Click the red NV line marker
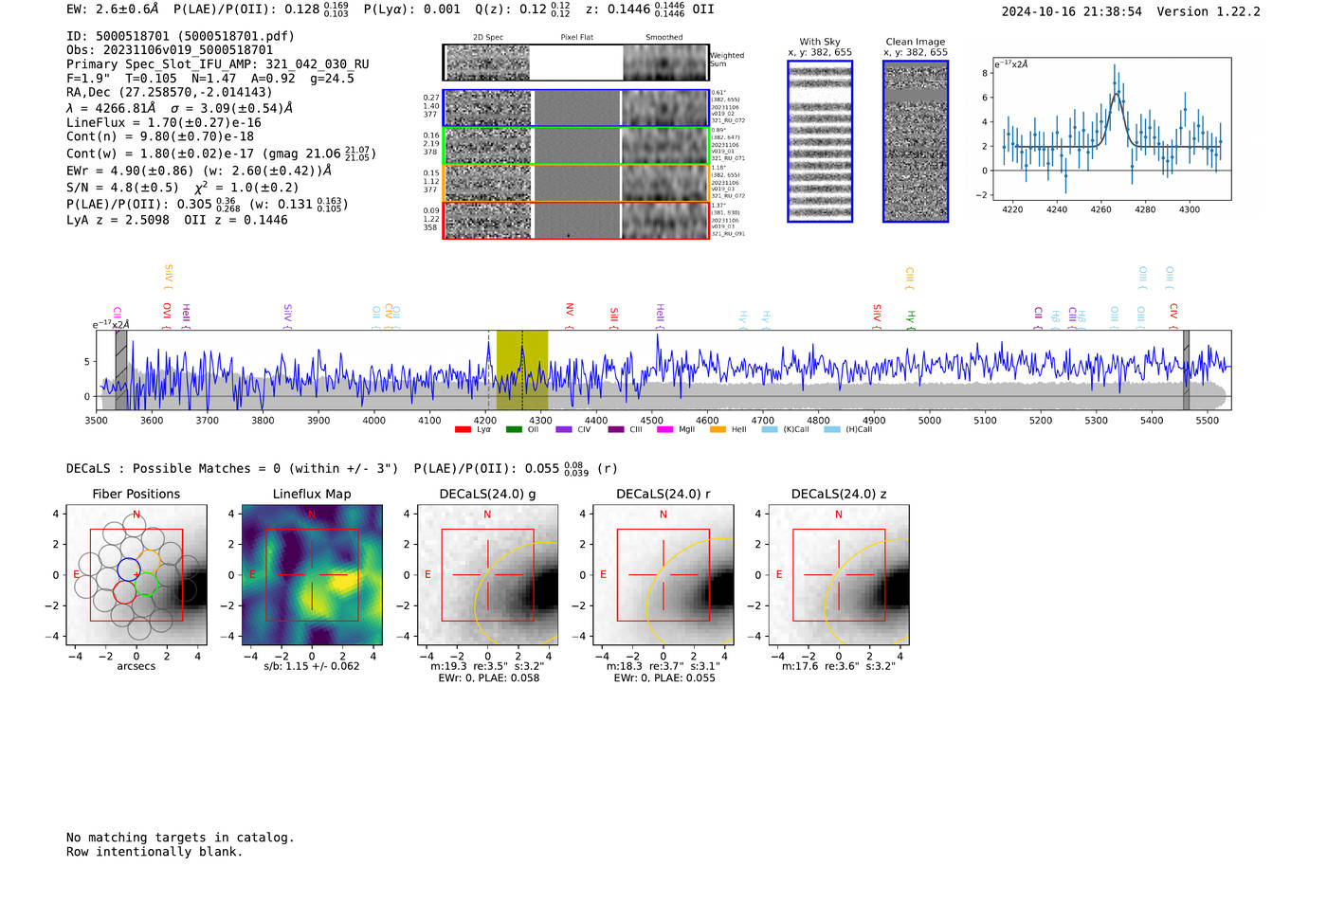The image size is (1327, 903). coord(570,316)
